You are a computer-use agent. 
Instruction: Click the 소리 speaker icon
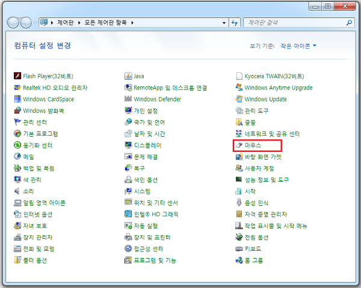click(x=17, y=191)
